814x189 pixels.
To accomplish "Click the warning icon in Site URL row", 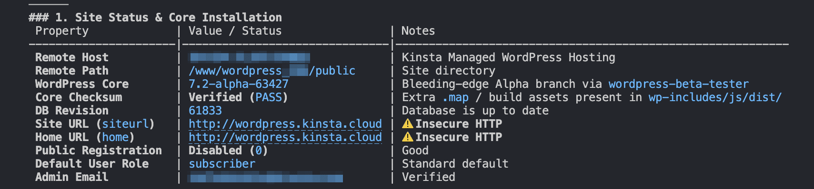I will click(x=408, y=124).
